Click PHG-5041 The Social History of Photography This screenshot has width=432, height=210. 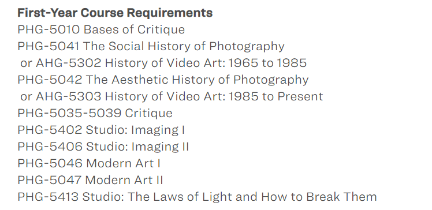click(151, 47)
